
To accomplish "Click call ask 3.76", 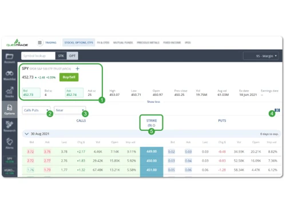I will click(47, 152).
